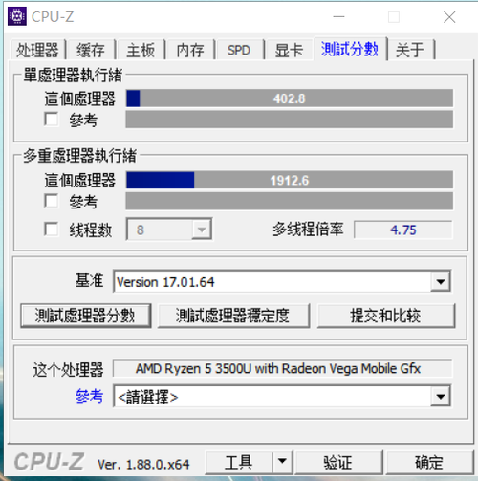Image resolution: width=478 pixels, height=481 pixels.
Task: Minimize the CPU-Z window
Action: coord(338,17)
